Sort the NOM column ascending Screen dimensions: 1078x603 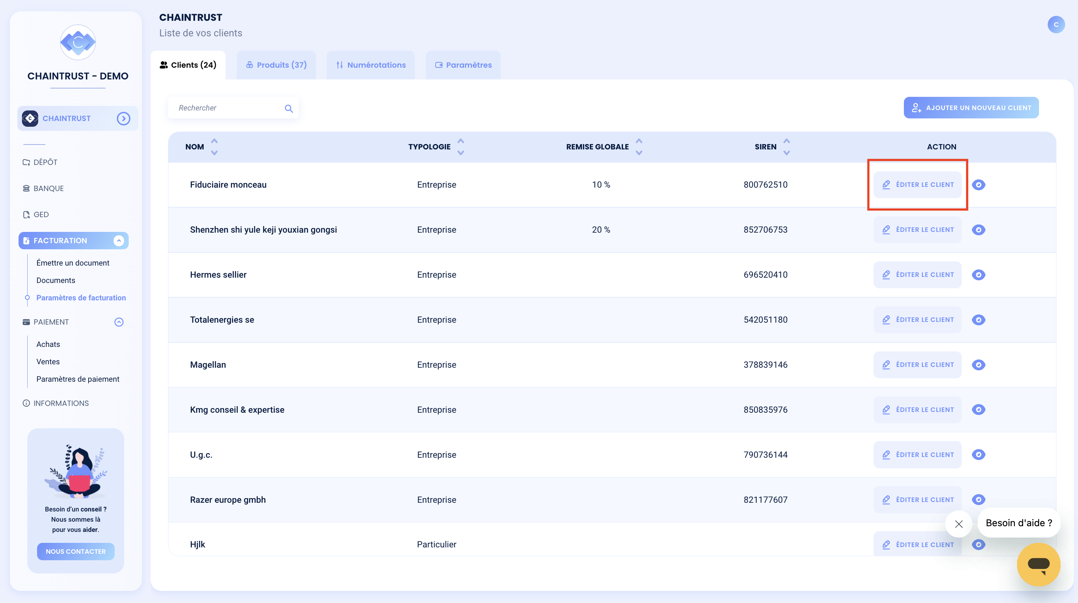(x=214, y=141)
